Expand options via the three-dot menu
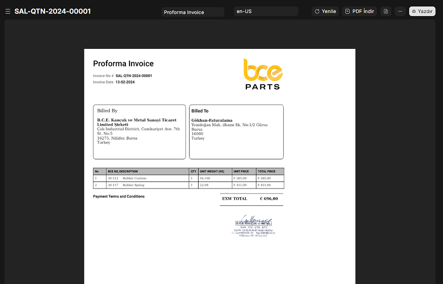Screen dimensions: 443x284 click(x=400, y=11)
